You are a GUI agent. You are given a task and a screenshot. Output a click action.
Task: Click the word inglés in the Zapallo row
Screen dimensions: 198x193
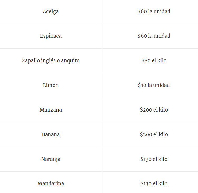coord(49,60)
